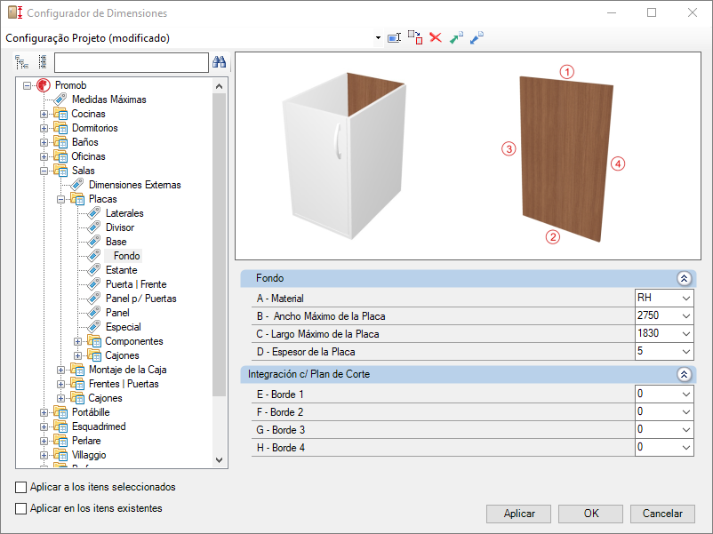This screenshot has height=534, width=713.
Task: Expand the Componentes tree node
Action: click(x=77, y=341)
